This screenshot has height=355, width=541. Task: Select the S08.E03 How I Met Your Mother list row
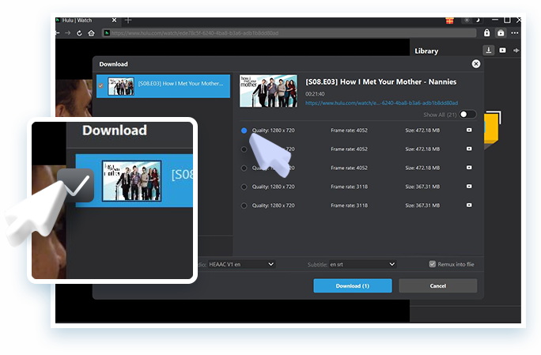click(163, 86)
